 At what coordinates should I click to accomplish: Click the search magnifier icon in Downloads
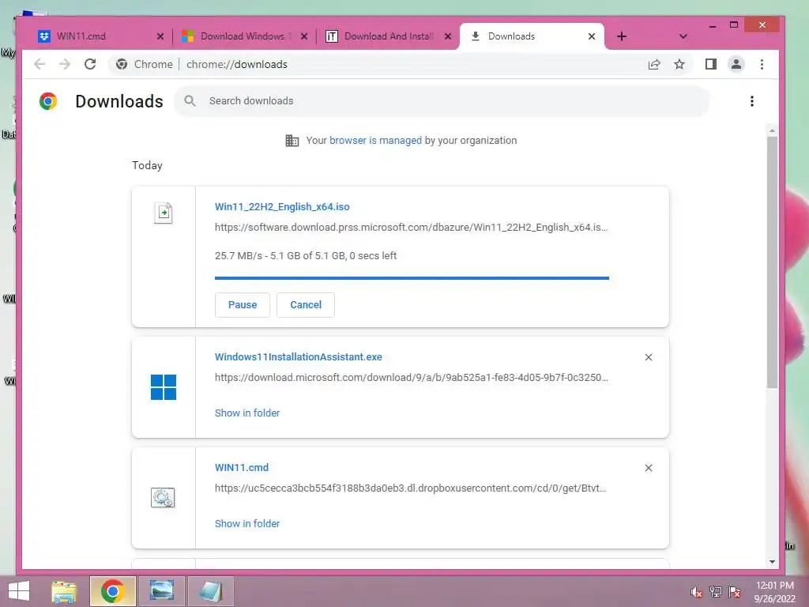190,100
